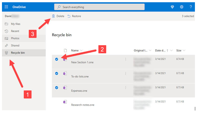Open the settings gear icon
This screenshot has height=115, width=198.
181,7
